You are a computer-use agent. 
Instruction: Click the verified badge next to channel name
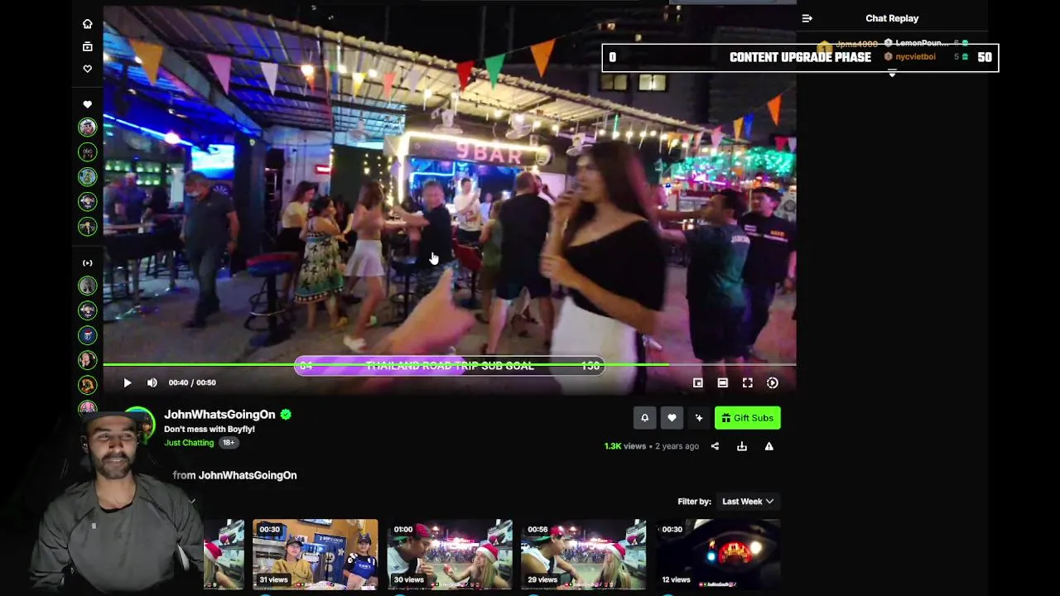click(x=286, y=415)
